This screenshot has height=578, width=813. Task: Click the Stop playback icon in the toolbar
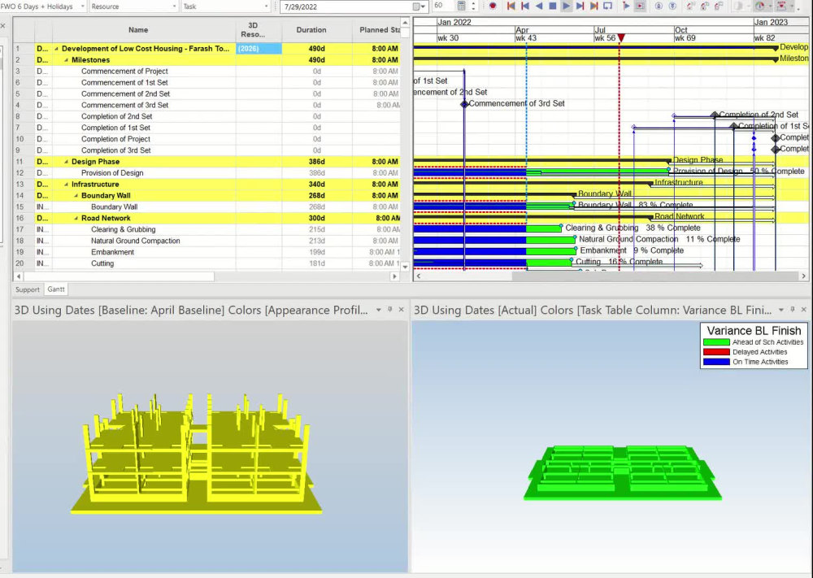click(553, 7)
